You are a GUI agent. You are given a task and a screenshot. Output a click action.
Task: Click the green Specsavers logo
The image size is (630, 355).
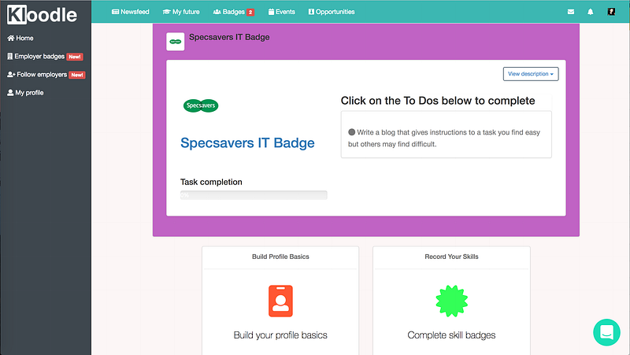[201, 105]
